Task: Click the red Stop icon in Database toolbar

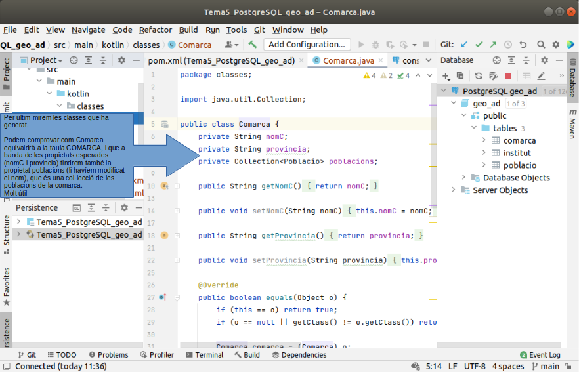Action: click(507, 76)
